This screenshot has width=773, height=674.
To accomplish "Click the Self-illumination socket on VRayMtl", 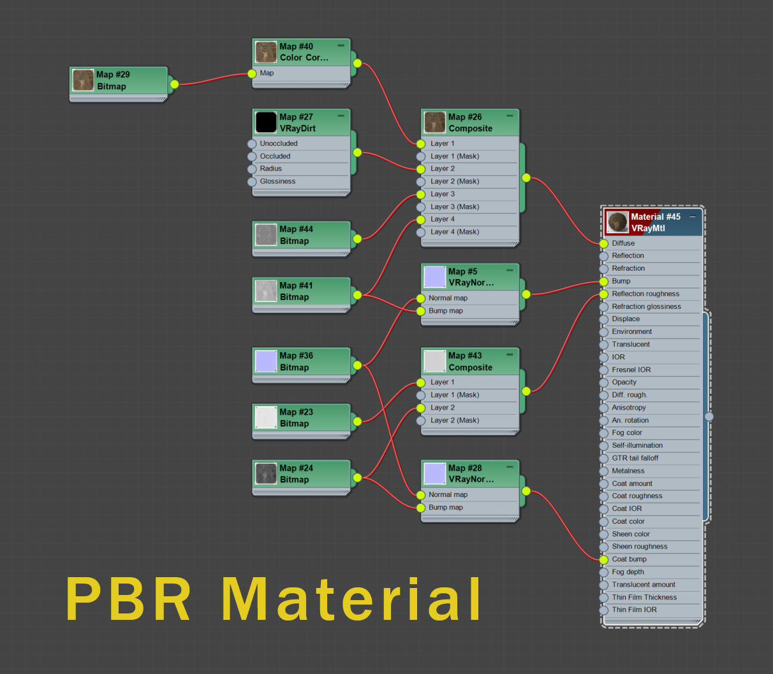I will tap(604, 446).
